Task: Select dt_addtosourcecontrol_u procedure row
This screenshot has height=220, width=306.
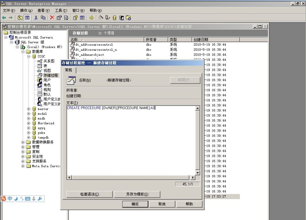Action: click(x=96, y=50)
